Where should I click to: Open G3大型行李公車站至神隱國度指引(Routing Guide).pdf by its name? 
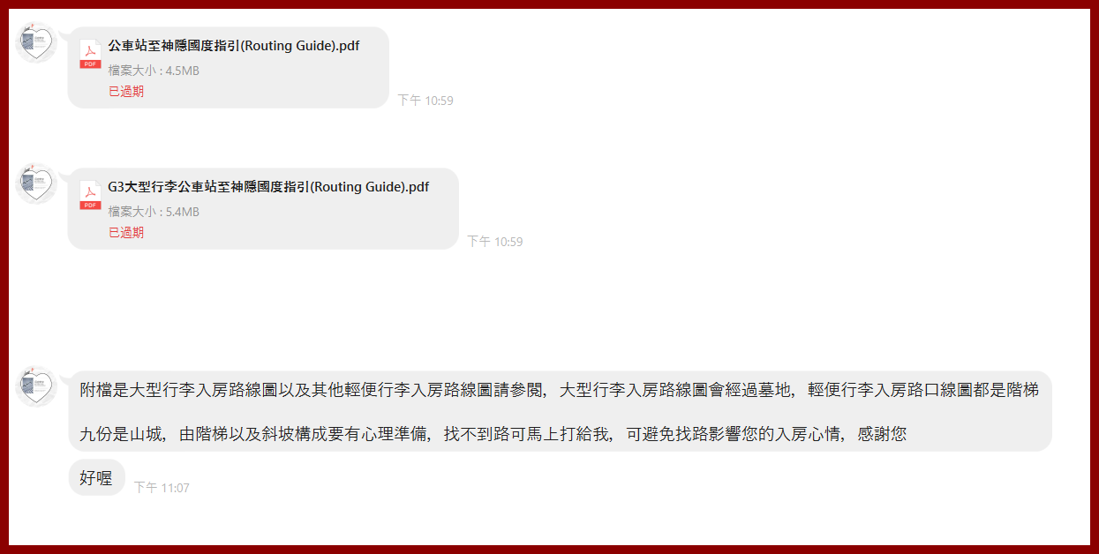click(x=268, y=187)
